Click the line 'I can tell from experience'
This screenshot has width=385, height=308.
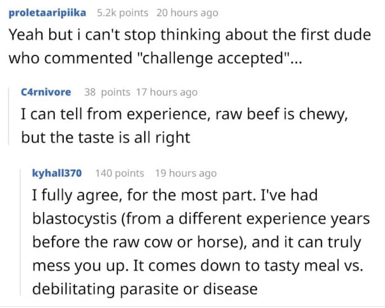coord(184,114)
